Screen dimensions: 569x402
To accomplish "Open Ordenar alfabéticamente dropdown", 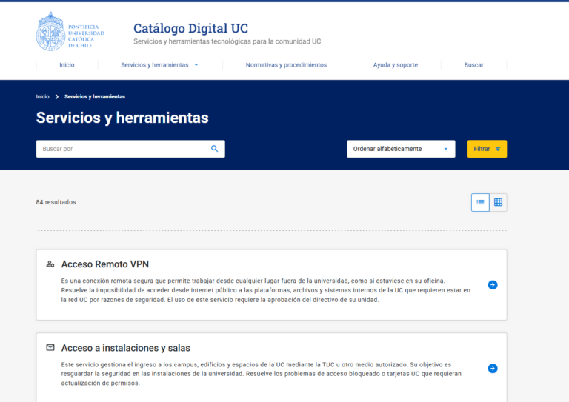I will click(x=401, y=149).
